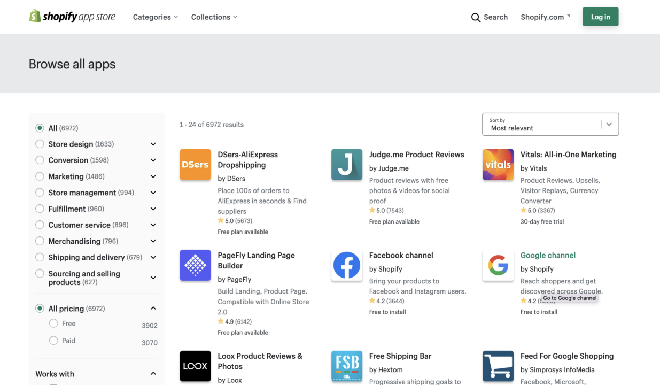Expand the Merchandising subcategories chevron
The image size is (660, 385).
153,241
